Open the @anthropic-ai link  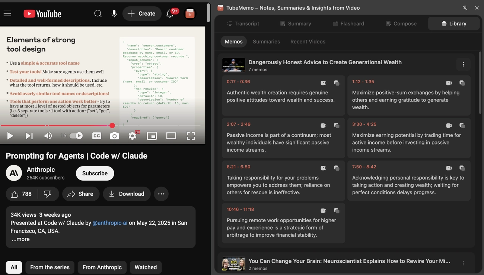pos(110,223)
